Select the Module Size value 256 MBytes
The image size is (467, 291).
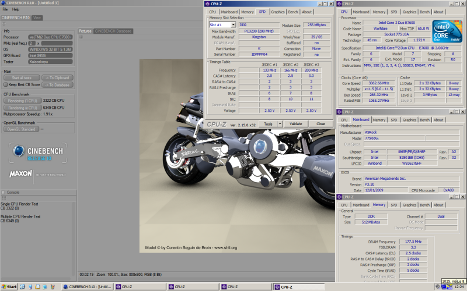316,25
